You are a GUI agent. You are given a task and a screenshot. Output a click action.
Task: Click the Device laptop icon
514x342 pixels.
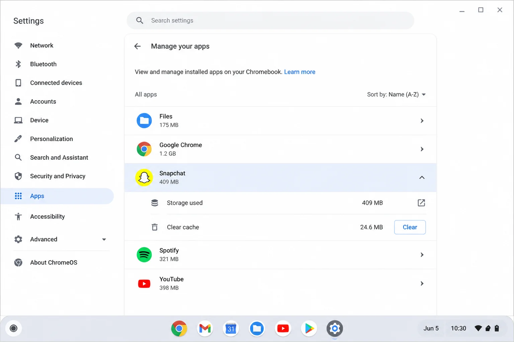tap(18, 120)
